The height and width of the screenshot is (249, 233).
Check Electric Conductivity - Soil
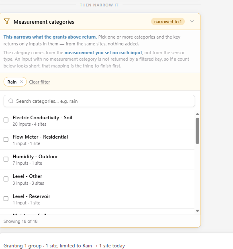(6, 120)
